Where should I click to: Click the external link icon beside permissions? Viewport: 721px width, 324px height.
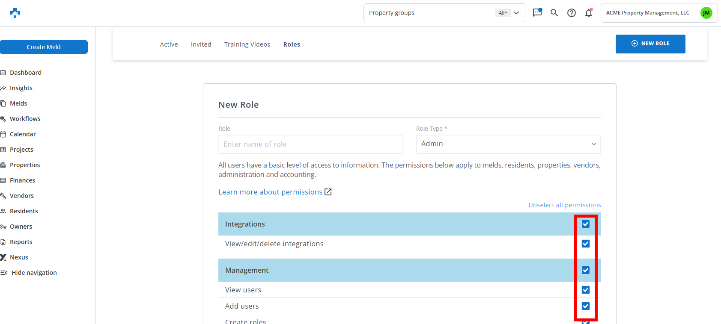328,192
